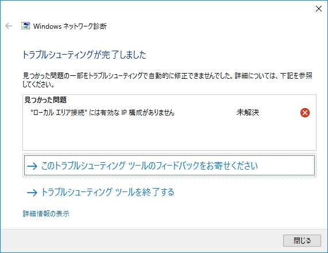Click the blue arrow beside トラブルシューティング ツールを終了する
The image size is (328, 253).
point(32,193)
